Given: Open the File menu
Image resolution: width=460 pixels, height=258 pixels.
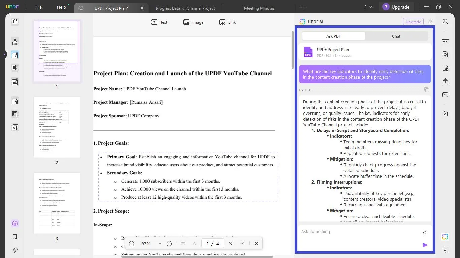Looking at the screenshot, I should click(x=38, y=7).
